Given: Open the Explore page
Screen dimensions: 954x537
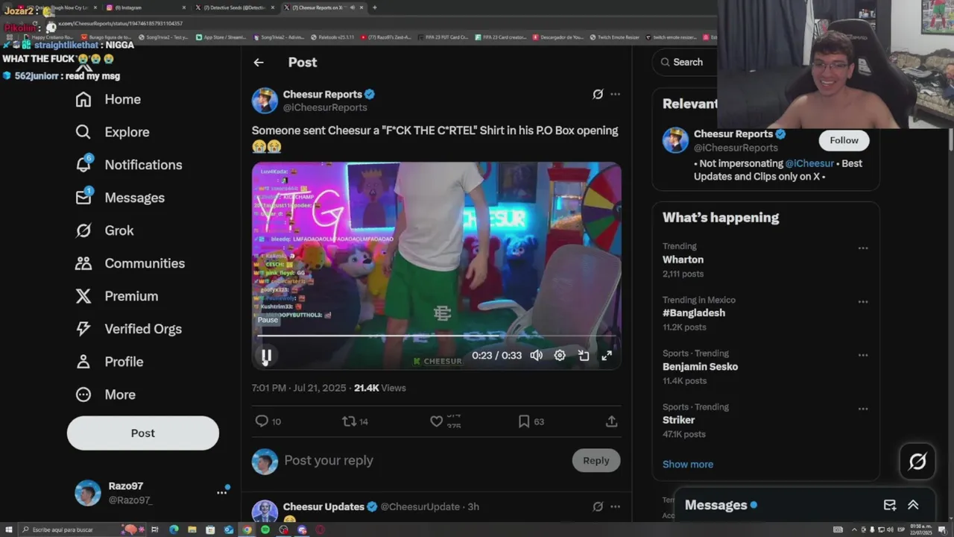Looking at the screenshot, I should point(113,132).
